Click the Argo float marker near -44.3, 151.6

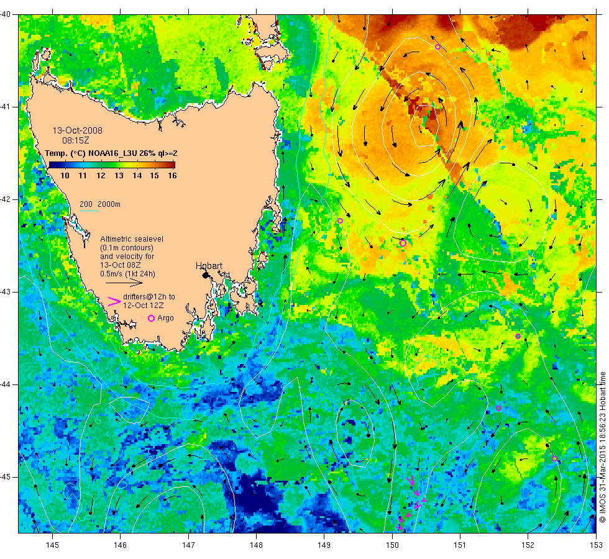tap(498, 409)
